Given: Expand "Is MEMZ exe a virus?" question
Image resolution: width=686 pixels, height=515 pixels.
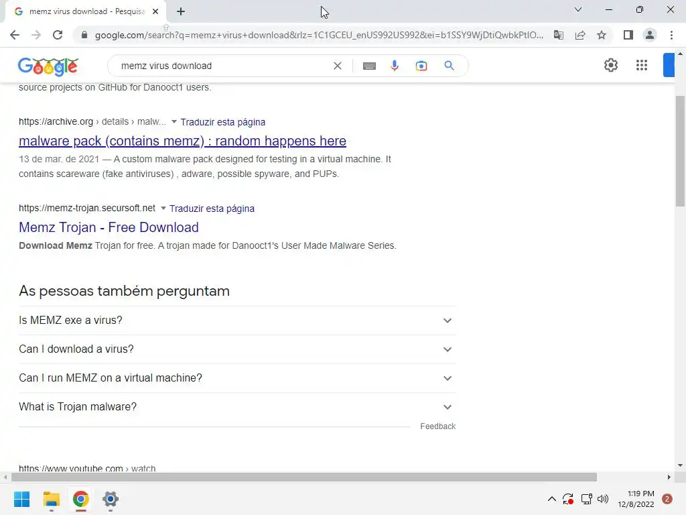Looking at the screenshot, I should [x=237, y=320].
